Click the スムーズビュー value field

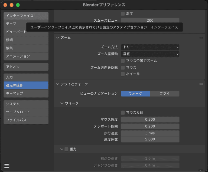pos(150,20)
